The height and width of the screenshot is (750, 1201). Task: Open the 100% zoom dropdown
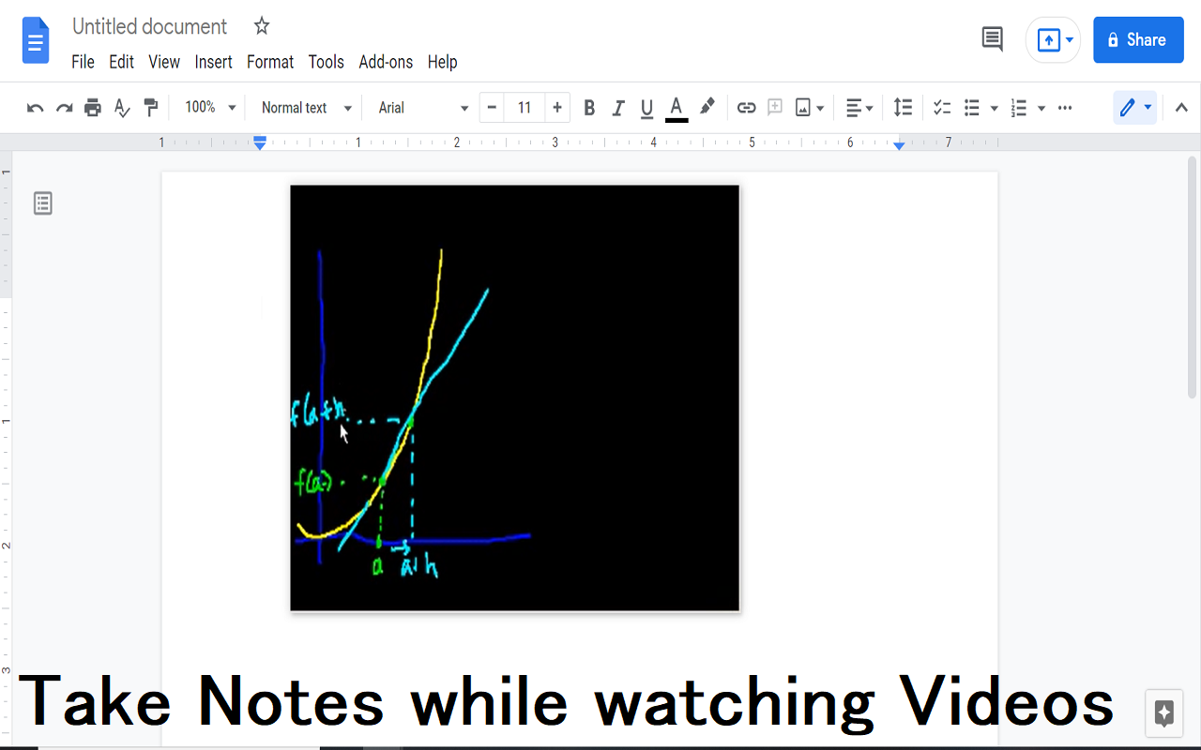(210, 108)
